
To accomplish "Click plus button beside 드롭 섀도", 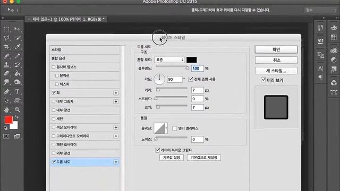I will (116, 162).
